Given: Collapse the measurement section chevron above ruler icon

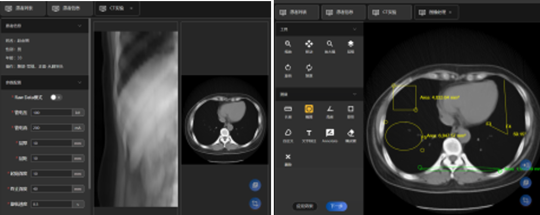Looking at the screenshot, I should pyautogui.click(x=355, y=94).
